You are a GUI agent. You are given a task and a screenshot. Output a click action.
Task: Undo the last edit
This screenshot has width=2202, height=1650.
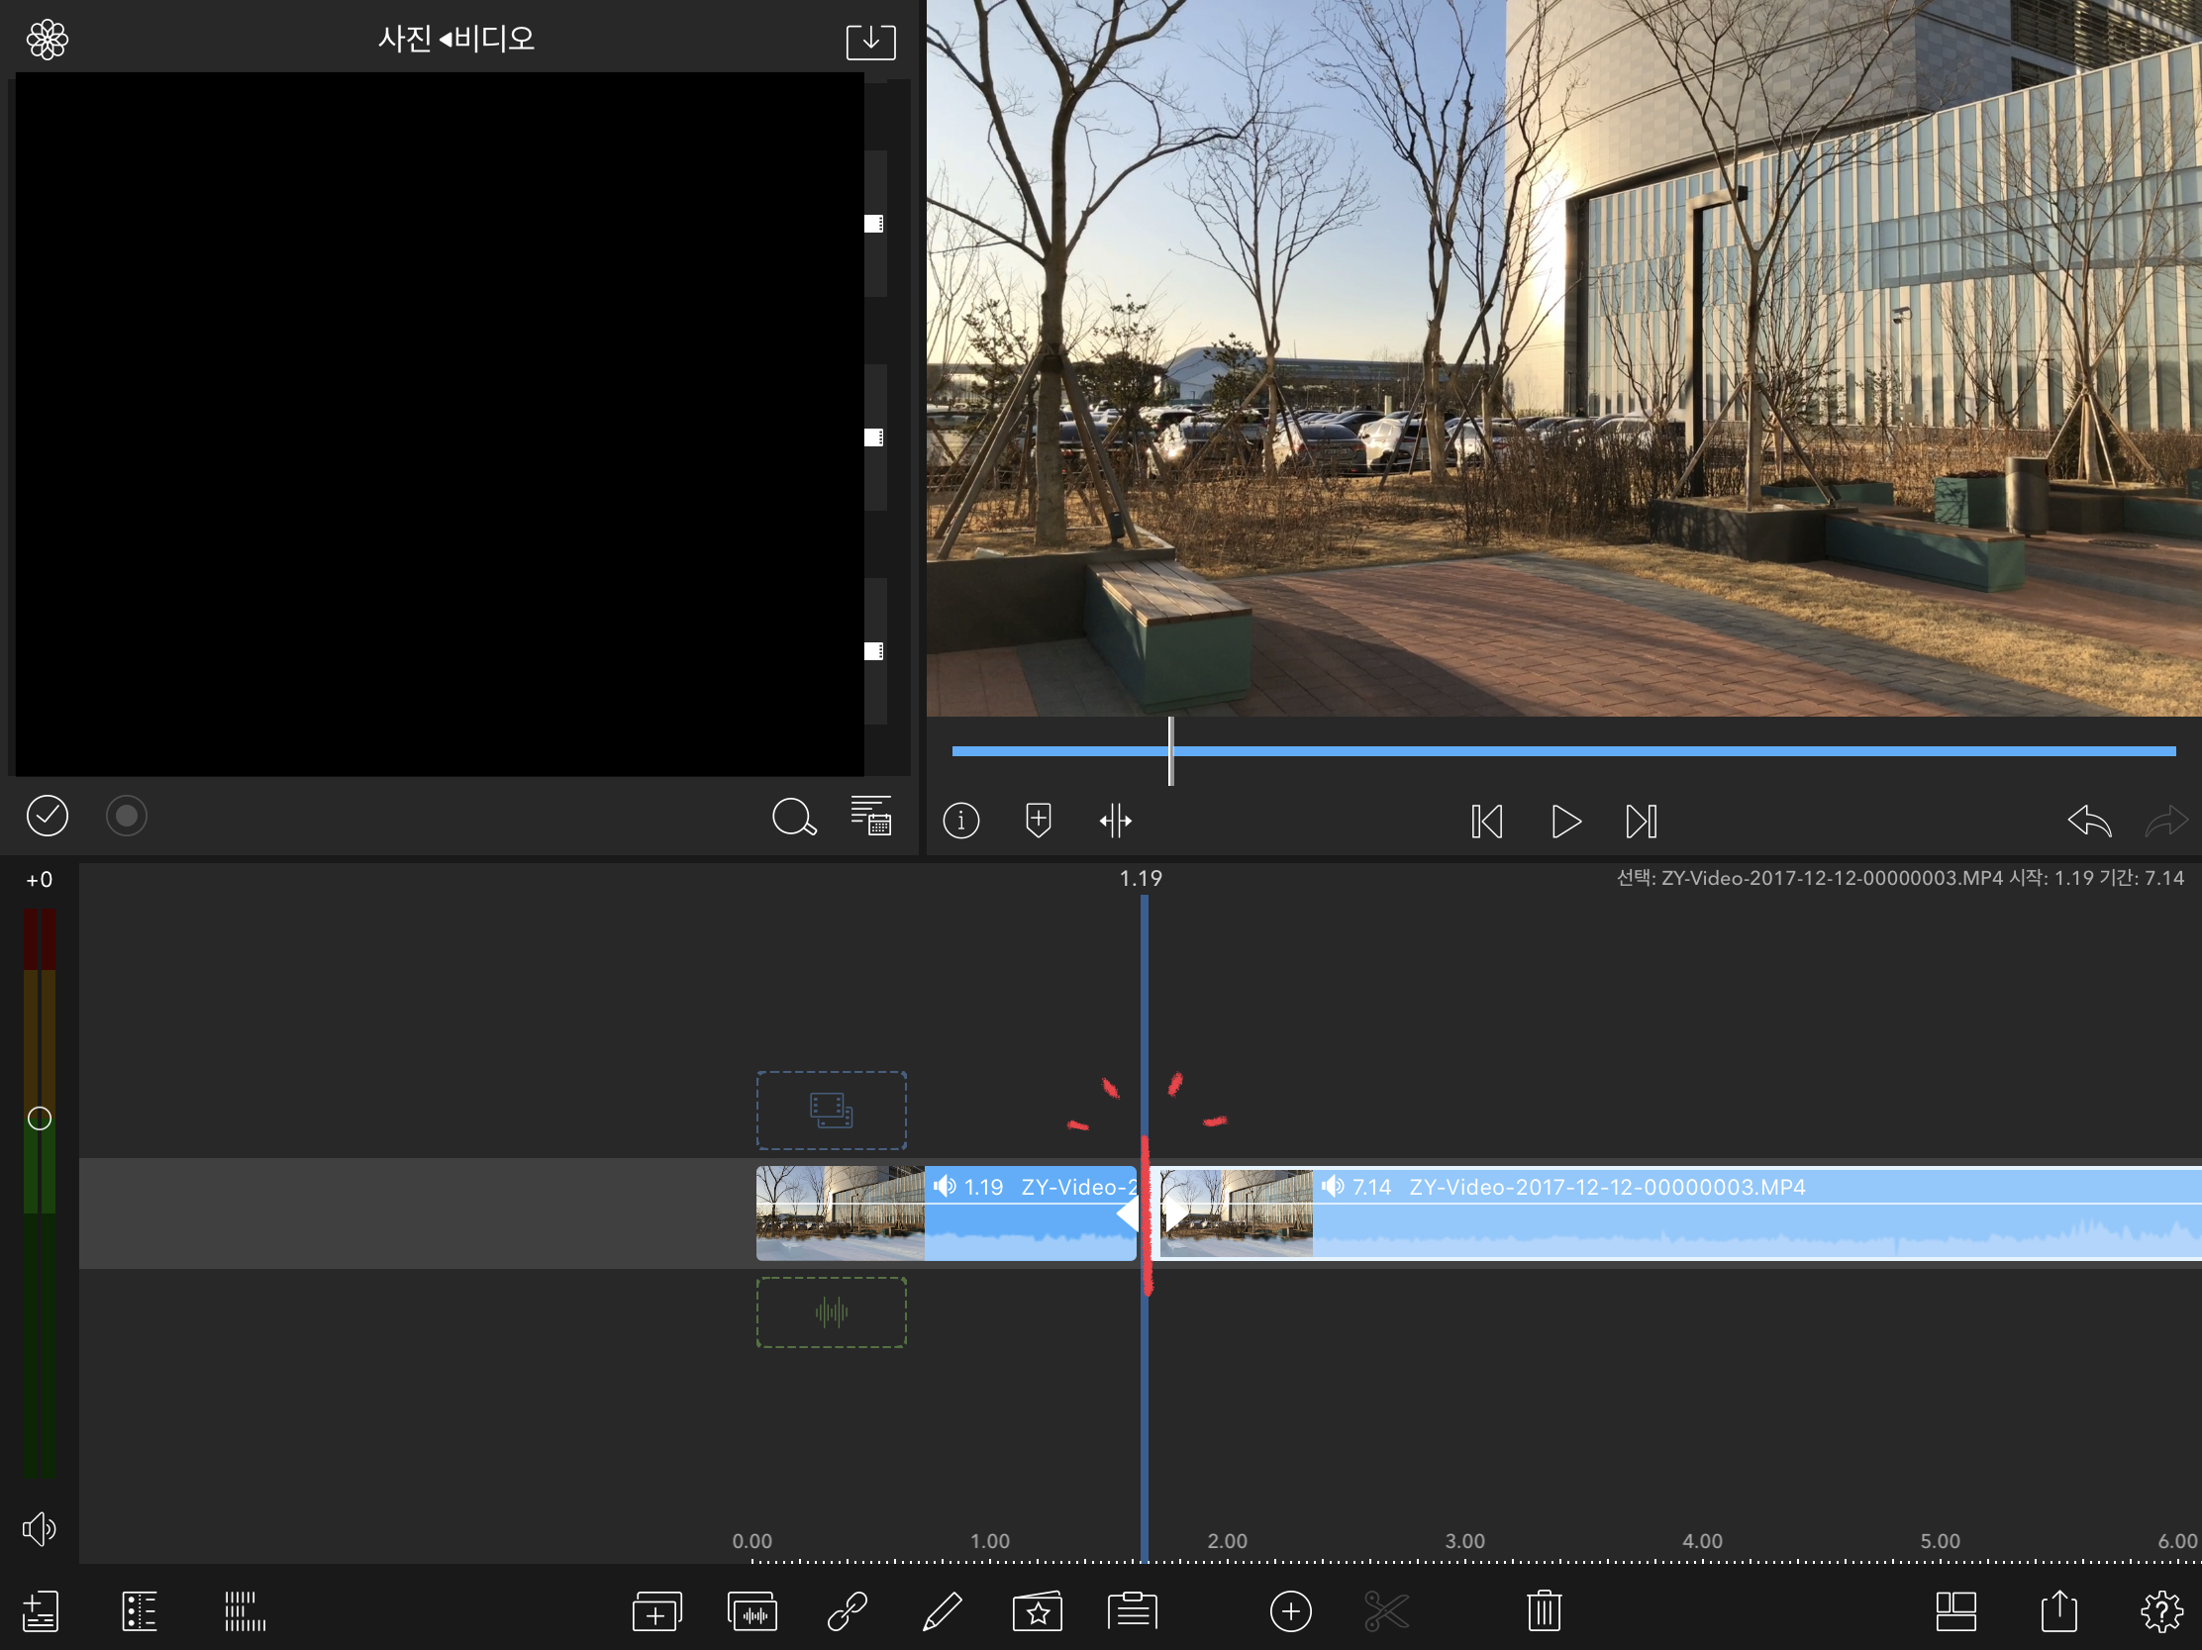pos(2088,821)
